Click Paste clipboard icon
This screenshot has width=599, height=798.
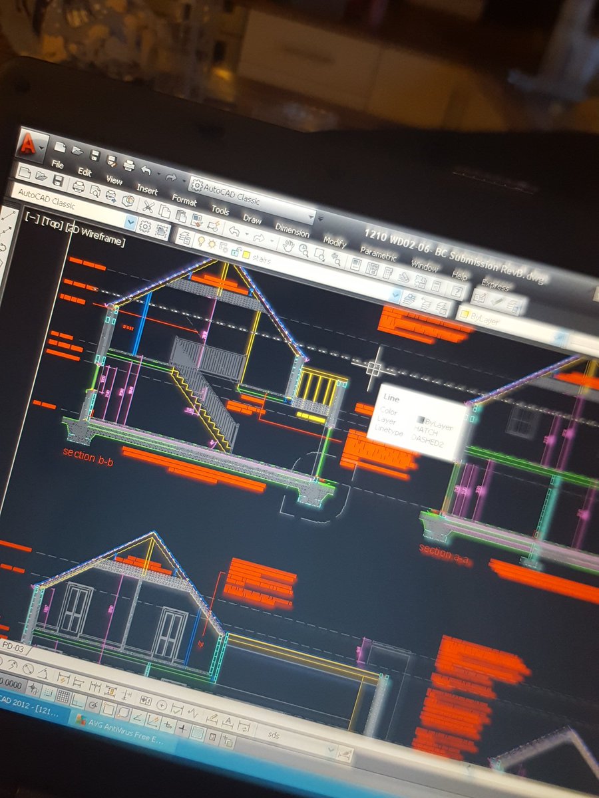click(x=181, y=216)
